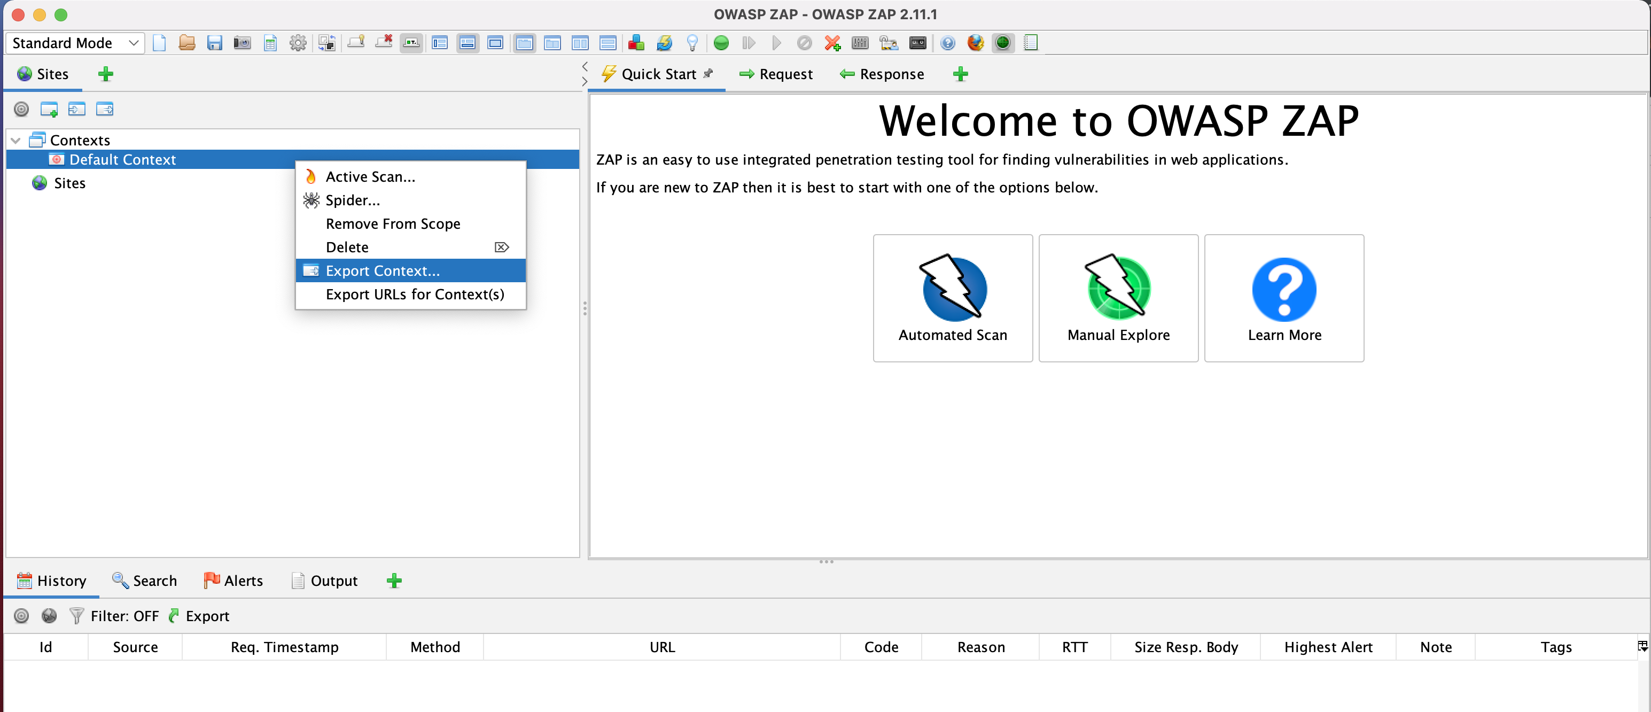Switch to the Request tab

775,74
